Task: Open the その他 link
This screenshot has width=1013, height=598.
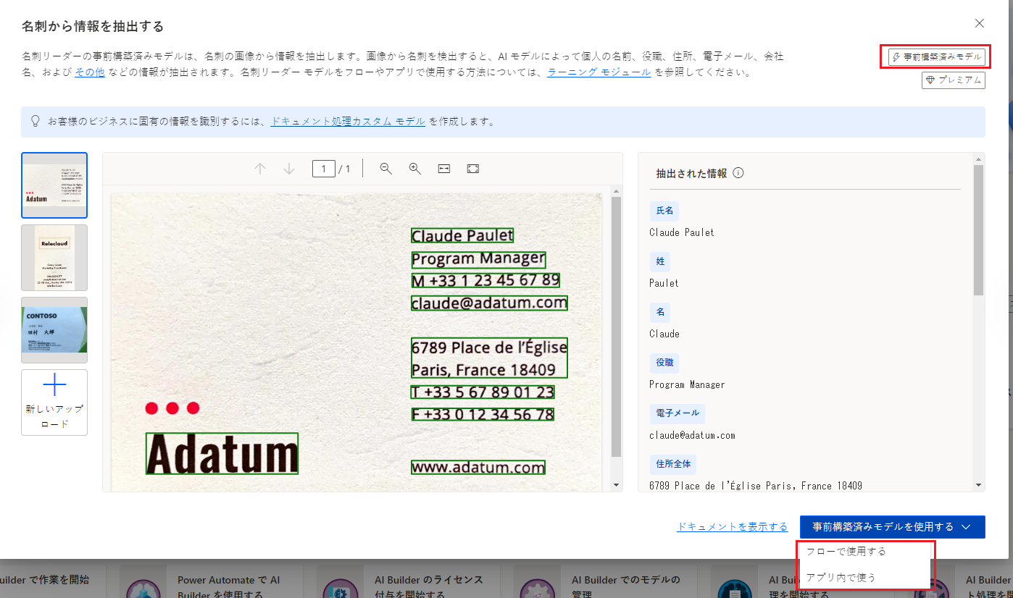Action: [x=90, y=72]
